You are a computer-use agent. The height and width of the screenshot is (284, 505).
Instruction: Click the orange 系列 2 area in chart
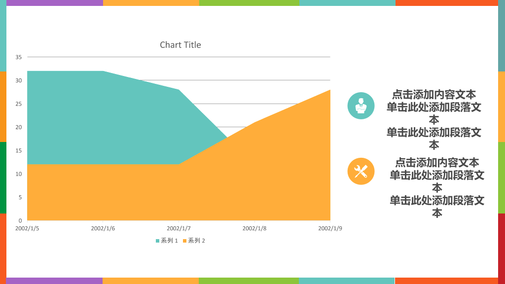pyautogui.click(x=193, y=193)
